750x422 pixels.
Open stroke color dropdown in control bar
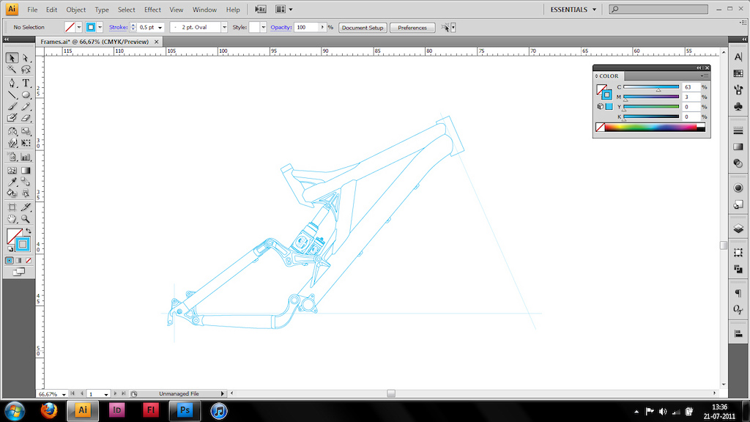(x=100, y=27)
